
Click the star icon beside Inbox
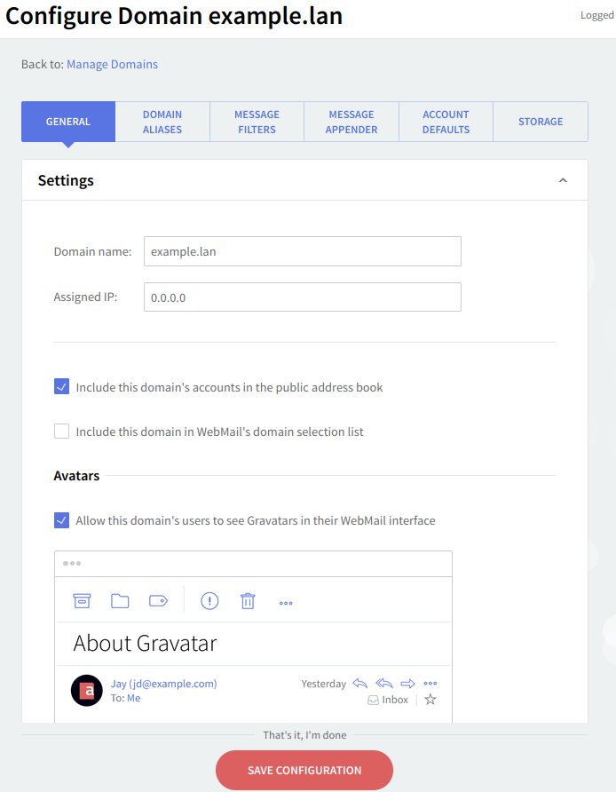430,700
